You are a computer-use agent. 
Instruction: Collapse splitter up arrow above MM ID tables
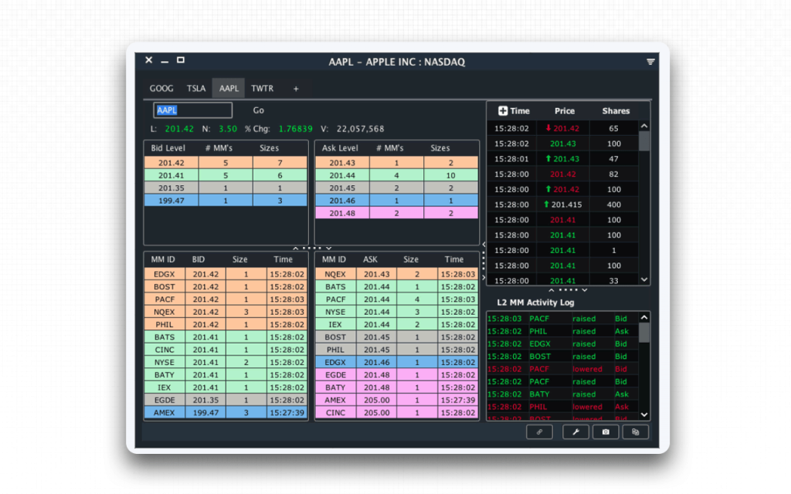tap(295, 248)
